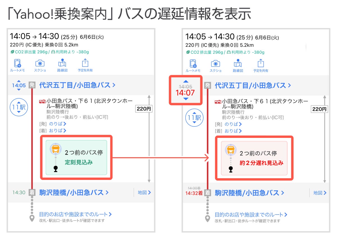Tap 前のり→後おり・前払い text in right screen

coord(253,117)
